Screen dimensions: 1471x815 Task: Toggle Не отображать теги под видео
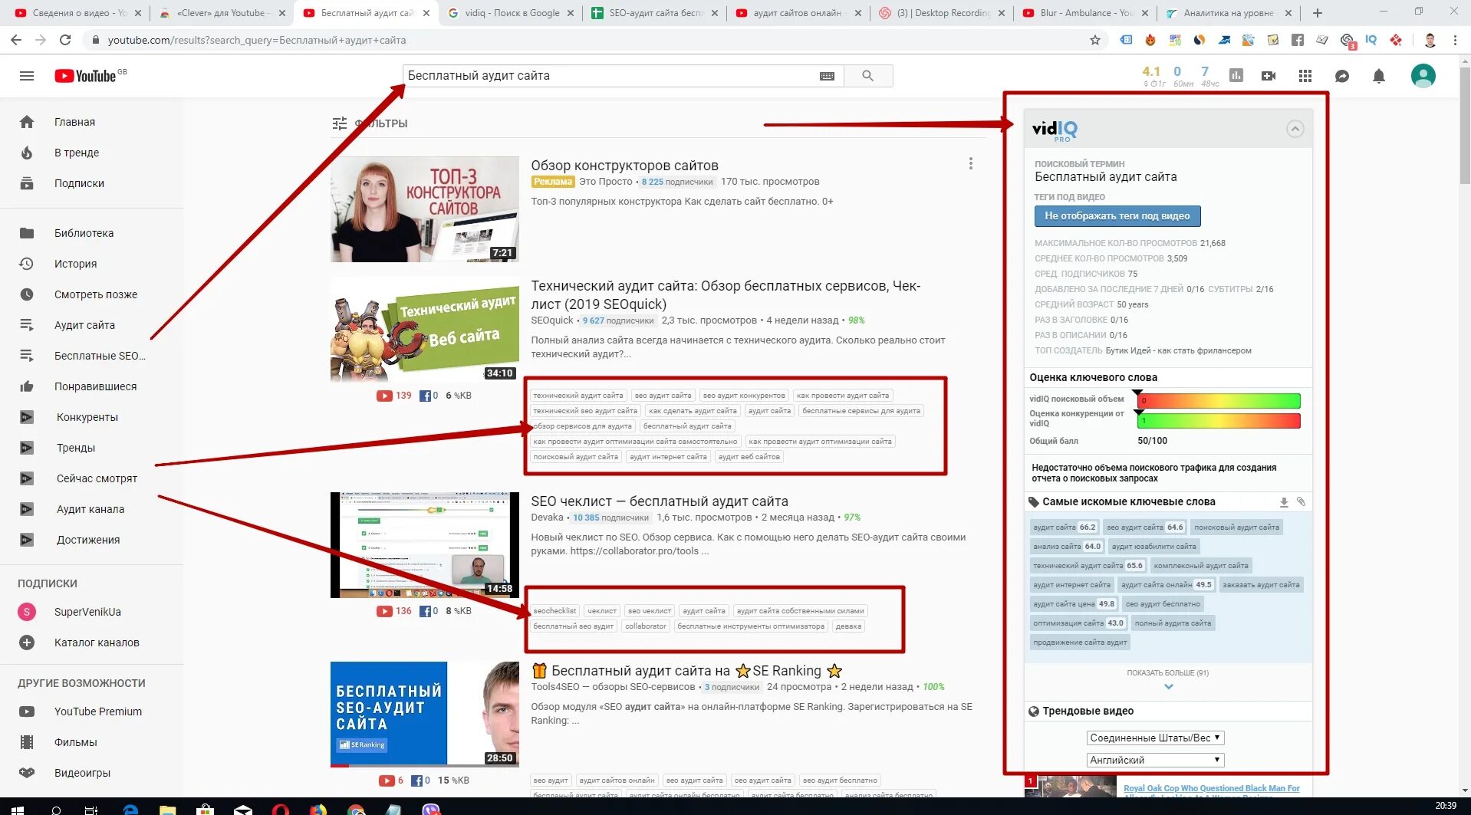pos(1117,216)
